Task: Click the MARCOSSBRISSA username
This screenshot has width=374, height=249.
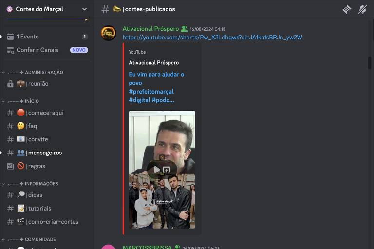Action: [x=147, y=247]
